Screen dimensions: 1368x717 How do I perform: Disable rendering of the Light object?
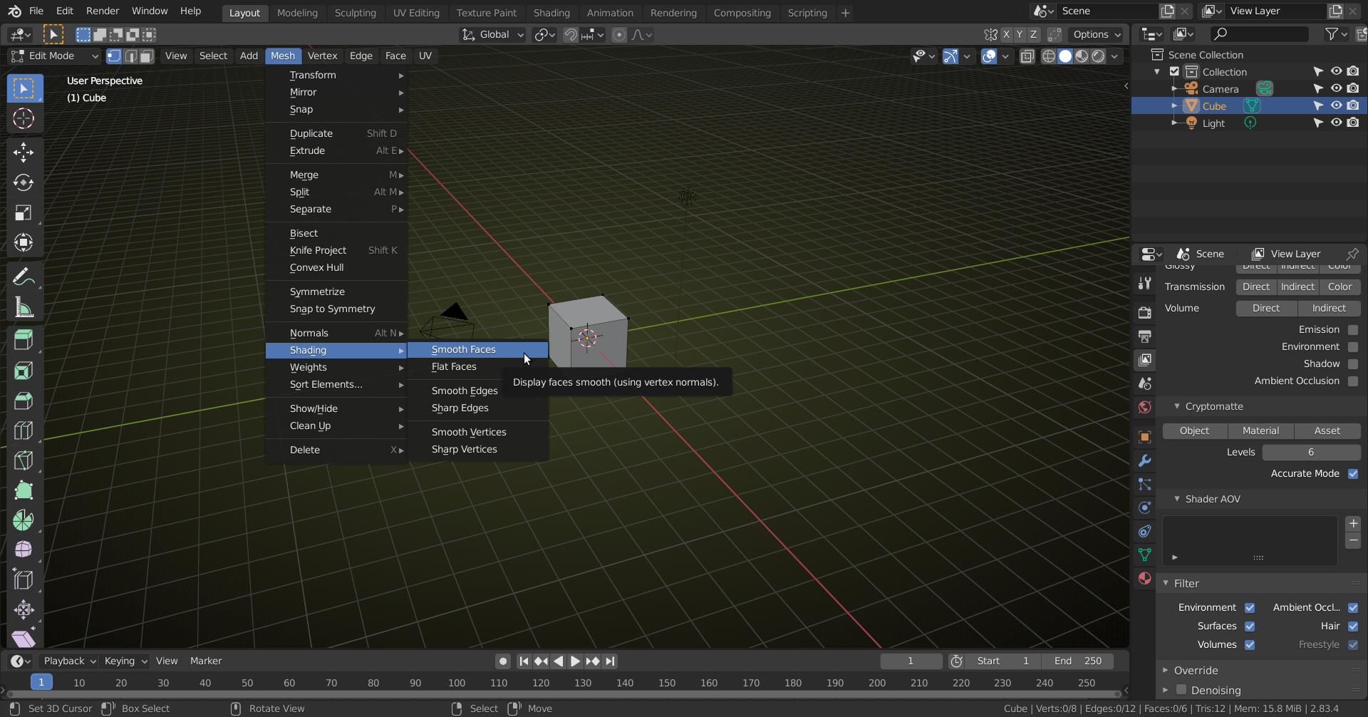1353,123
